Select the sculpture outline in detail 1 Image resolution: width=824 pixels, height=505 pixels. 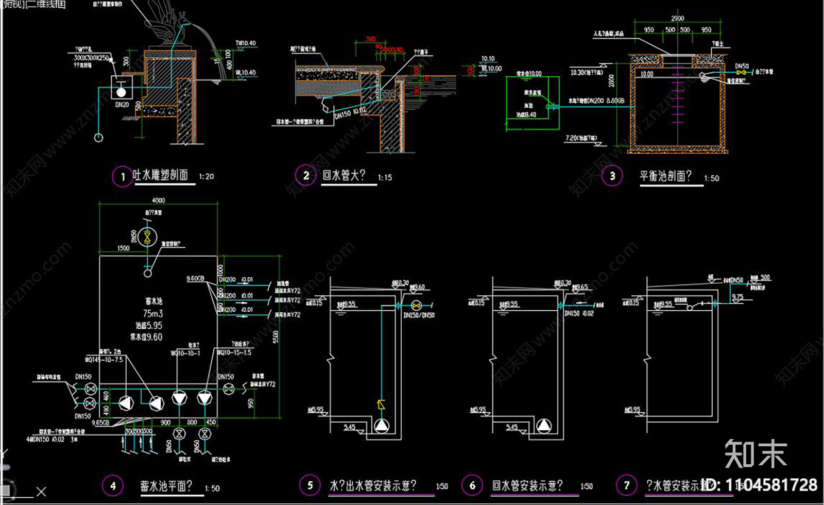pos(167,25)
